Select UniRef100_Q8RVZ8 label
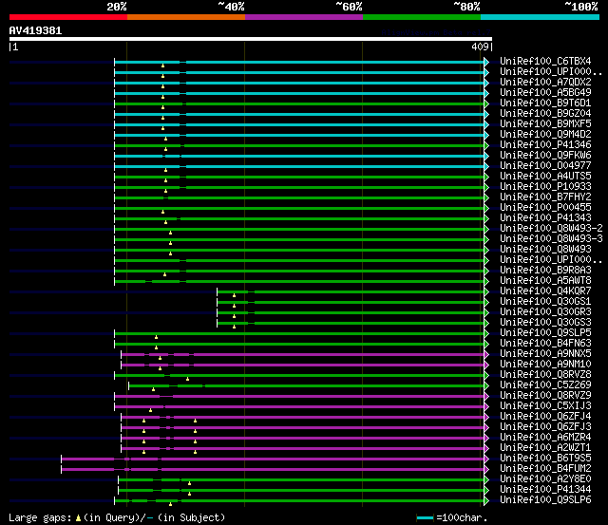This screenshot has height=525, width=608. coord(545,375)
